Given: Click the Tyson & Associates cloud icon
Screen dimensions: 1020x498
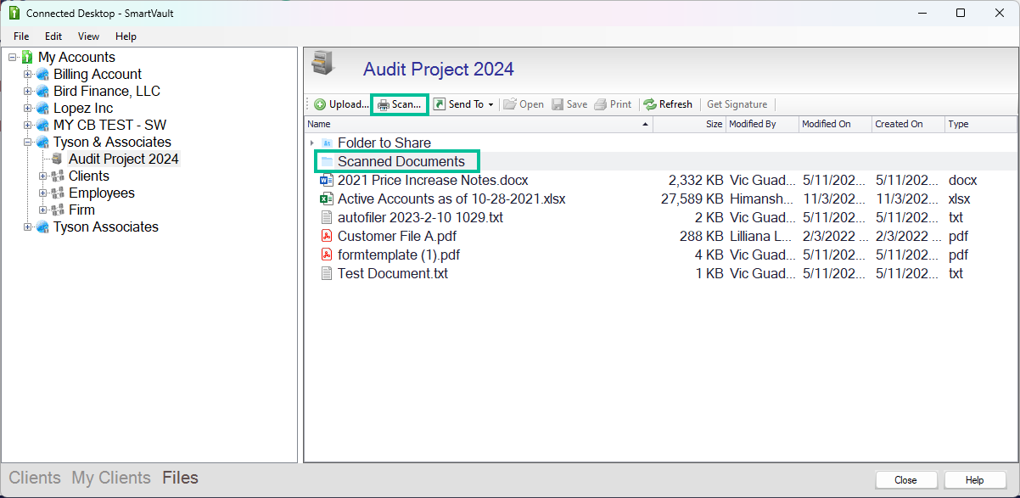Looking at the screenshot, I should (x=42, y=142).
